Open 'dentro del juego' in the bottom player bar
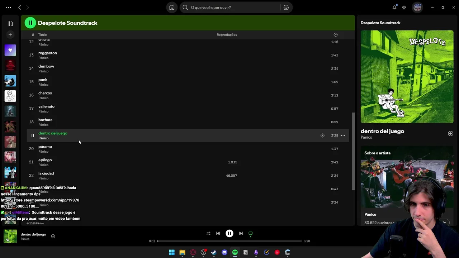 tap(33, 234)
